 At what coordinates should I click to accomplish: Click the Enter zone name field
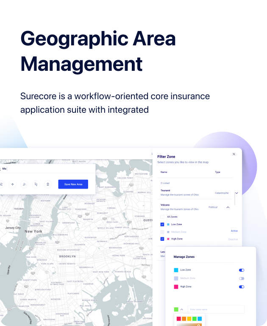[216, 309]
